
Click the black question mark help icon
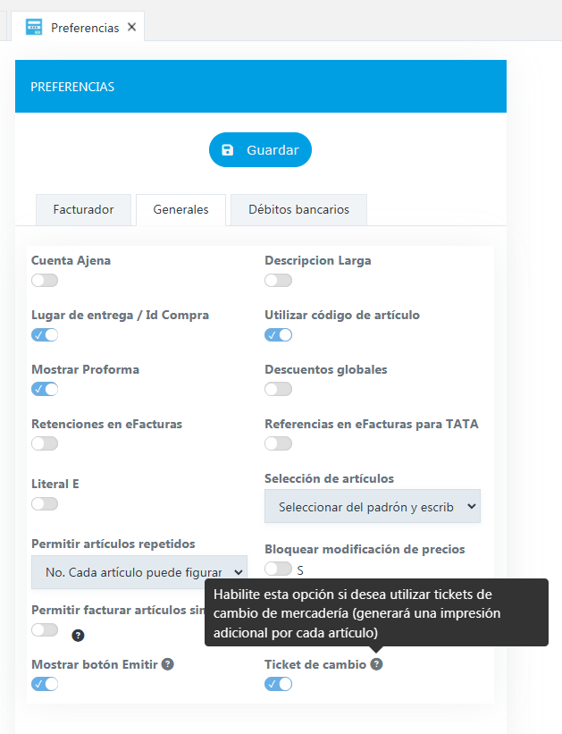pos(78,636)
